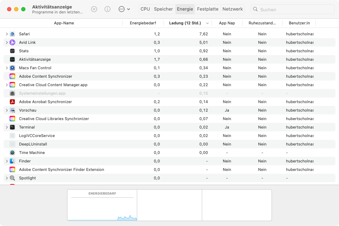Sort by Energiebedarf column header
The height and width of the screenshot is (226, 339).
(143, 23)
